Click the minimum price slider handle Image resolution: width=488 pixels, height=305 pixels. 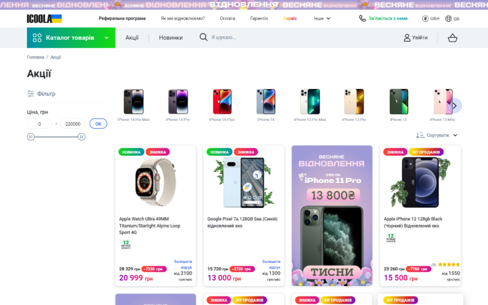30,137
